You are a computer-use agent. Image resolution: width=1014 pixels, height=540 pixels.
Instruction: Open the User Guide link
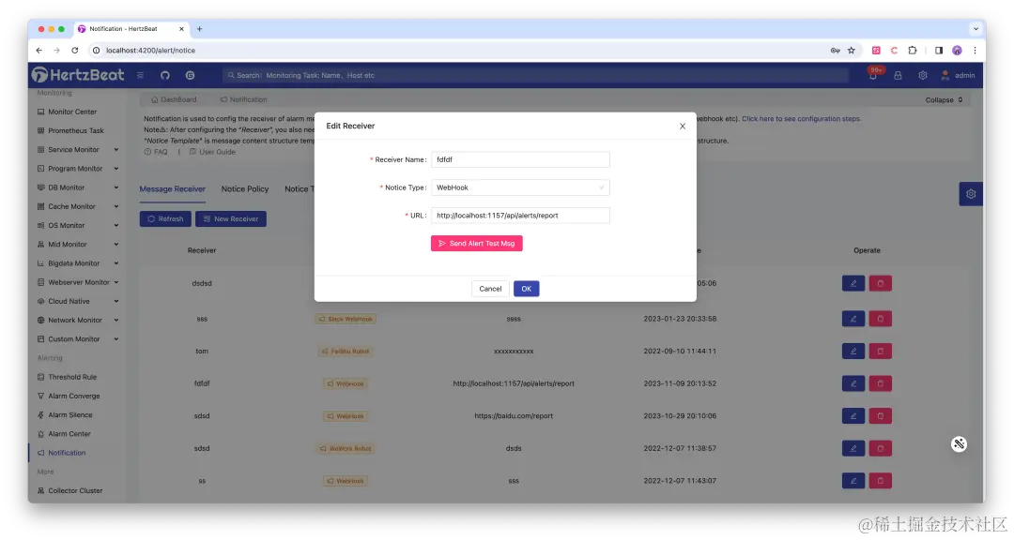212,152
